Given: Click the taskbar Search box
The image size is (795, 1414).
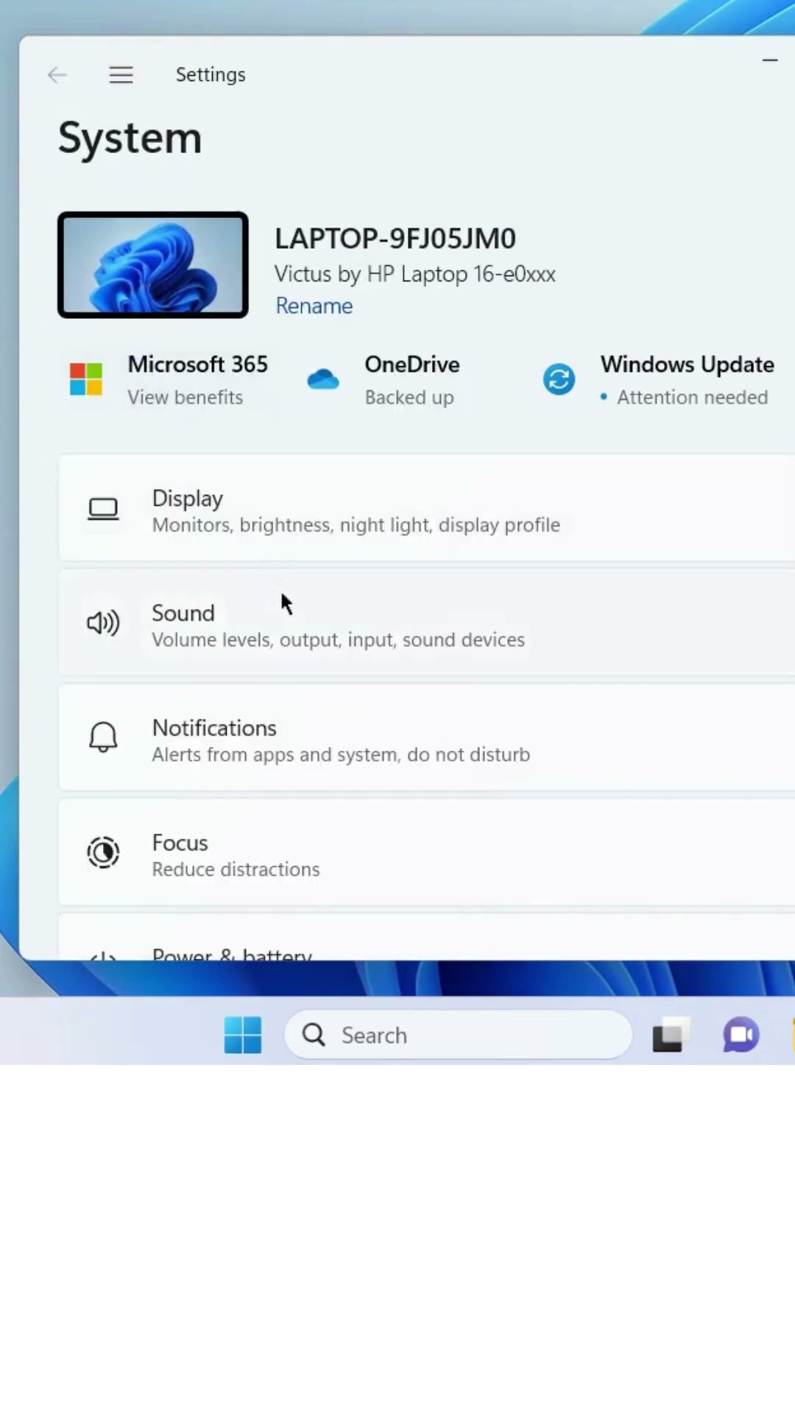Looking at the screenshot, I should click(458, 1035).
